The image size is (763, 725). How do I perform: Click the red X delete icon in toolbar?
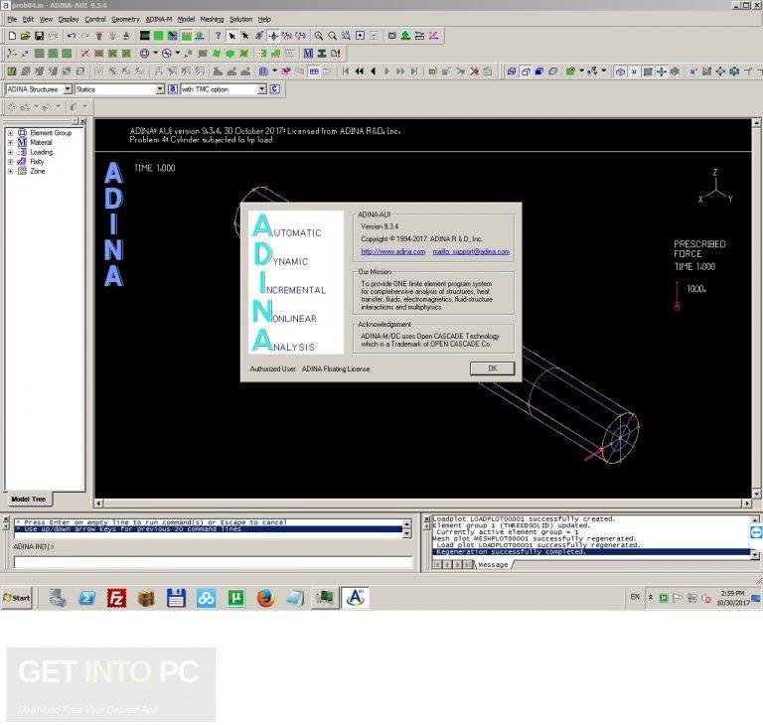pos(474,72)
